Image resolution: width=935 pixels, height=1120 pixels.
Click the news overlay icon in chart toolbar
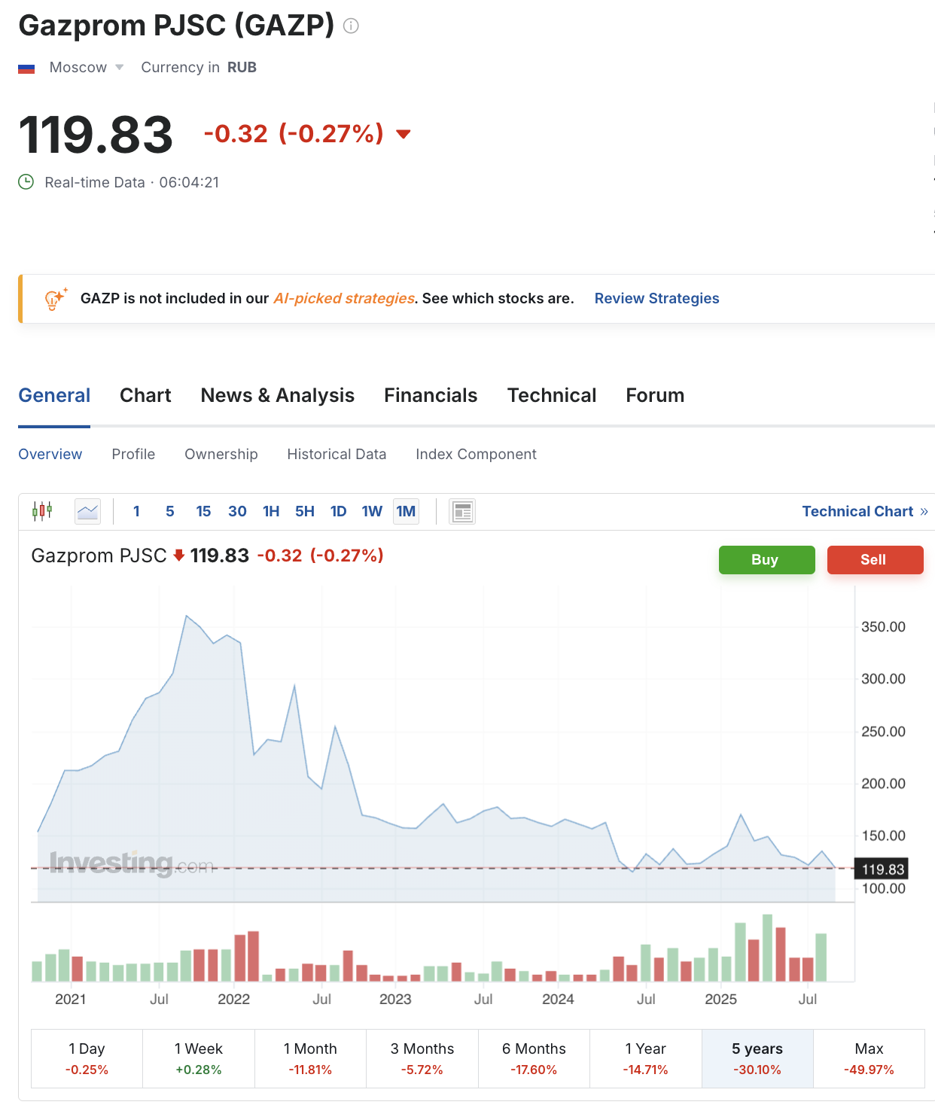462,512
